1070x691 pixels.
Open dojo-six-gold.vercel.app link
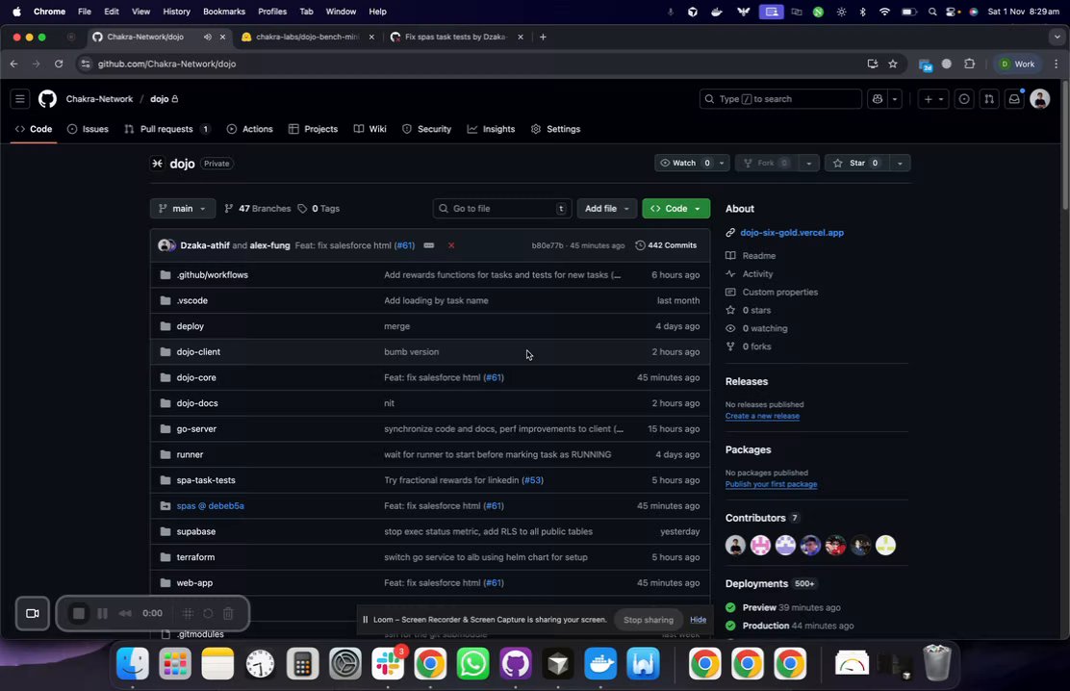(792, 233)
